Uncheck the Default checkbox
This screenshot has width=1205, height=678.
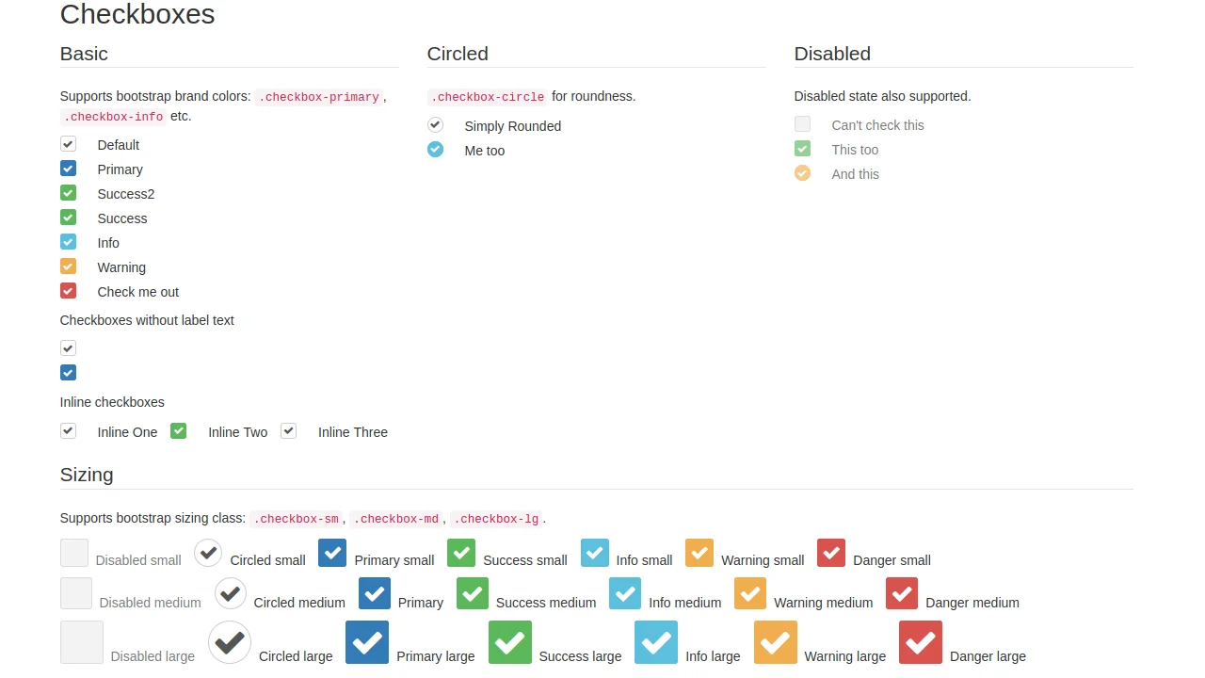(68, 144)
